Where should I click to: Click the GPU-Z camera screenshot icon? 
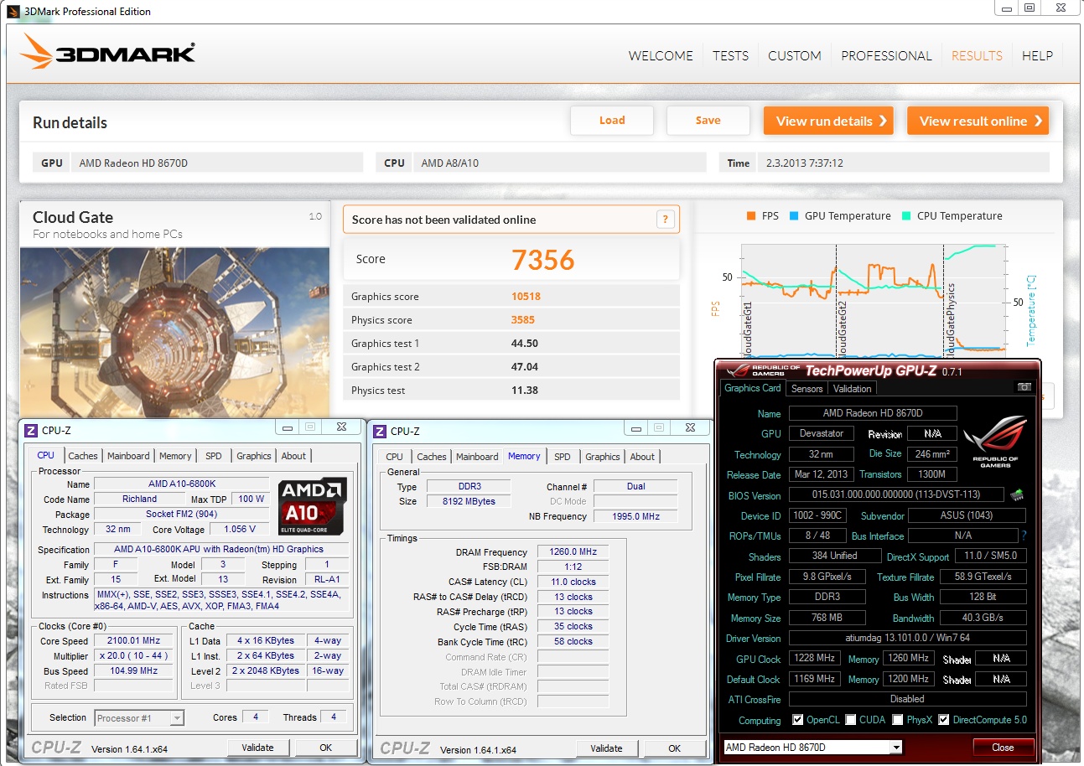pos(1024,387)
